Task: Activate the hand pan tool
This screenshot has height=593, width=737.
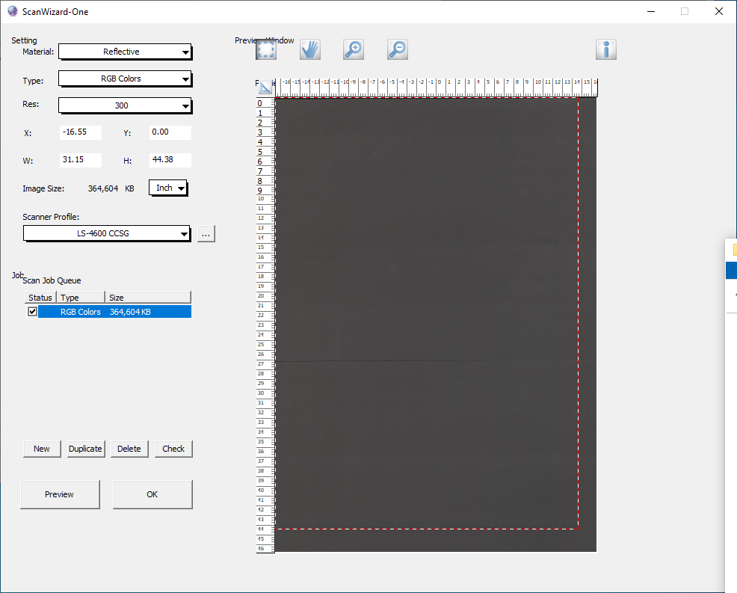Action: pyautogui.click(x=310, y=50)
